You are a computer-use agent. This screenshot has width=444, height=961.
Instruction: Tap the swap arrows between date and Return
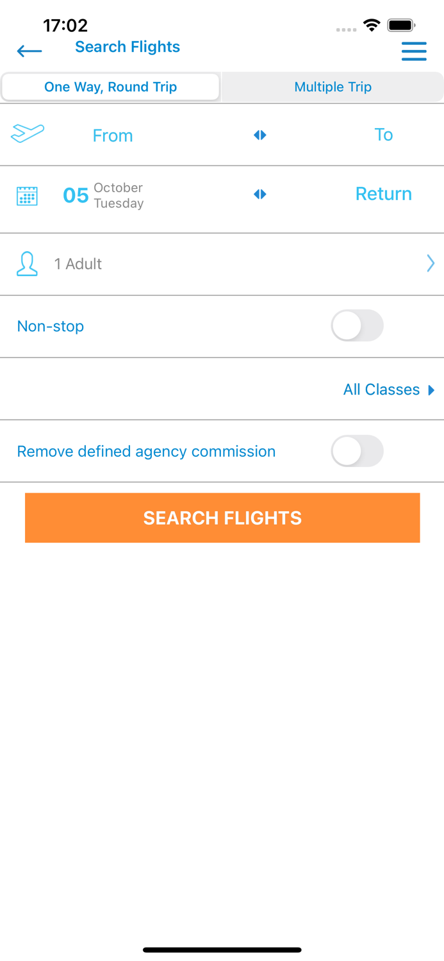pos(259,194)
